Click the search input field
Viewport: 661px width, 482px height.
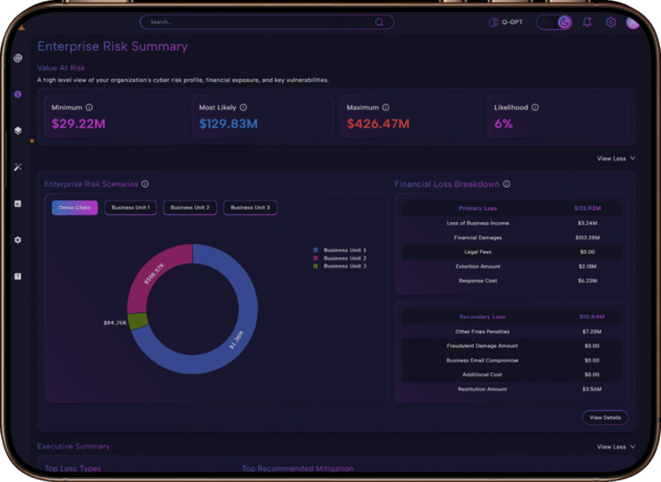pos(258,22)
